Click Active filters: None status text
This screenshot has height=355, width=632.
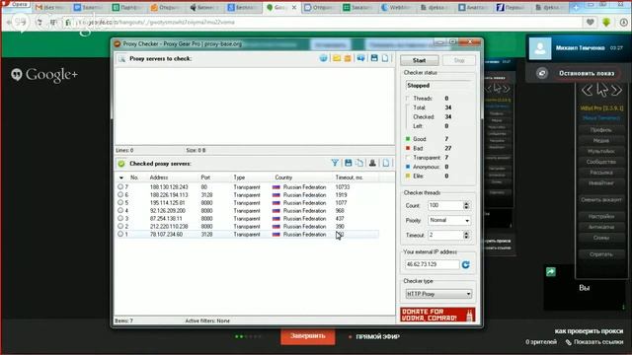[x=207, y=320]
